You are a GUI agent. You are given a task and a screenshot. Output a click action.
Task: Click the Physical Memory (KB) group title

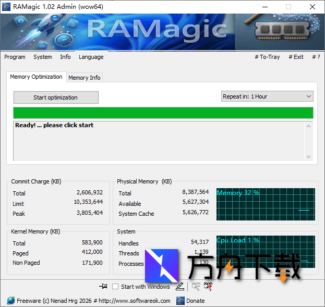click(145, 181)
